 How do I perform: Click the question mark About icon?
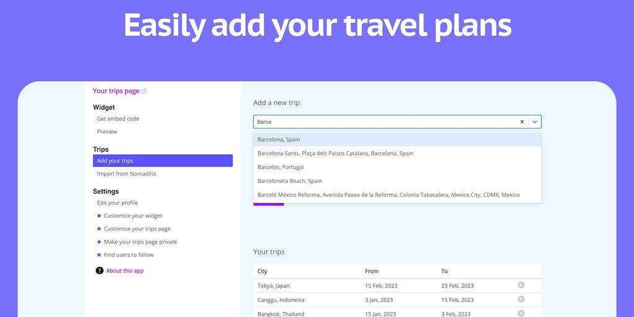point(100,271)
